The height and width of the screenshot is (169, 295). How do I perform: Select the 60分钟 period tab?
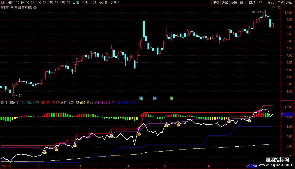65,2
